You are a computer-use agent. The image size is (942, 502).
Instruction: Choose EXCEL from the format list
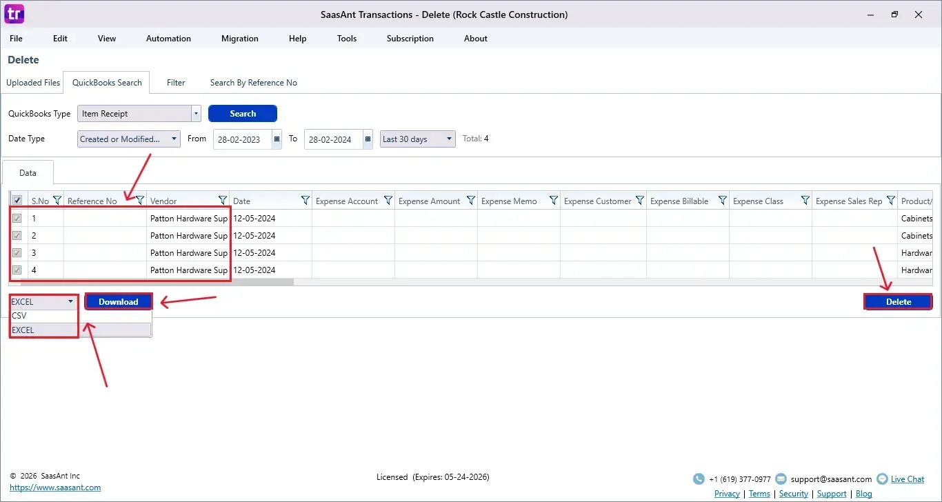80,330
